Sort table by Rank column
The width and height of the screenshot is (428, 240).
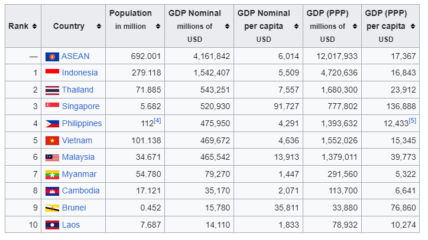(x=34, y=27)
